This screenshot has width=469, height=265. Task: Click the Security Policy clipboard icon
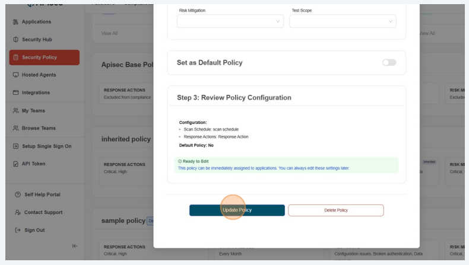click(x=16, y=58)
